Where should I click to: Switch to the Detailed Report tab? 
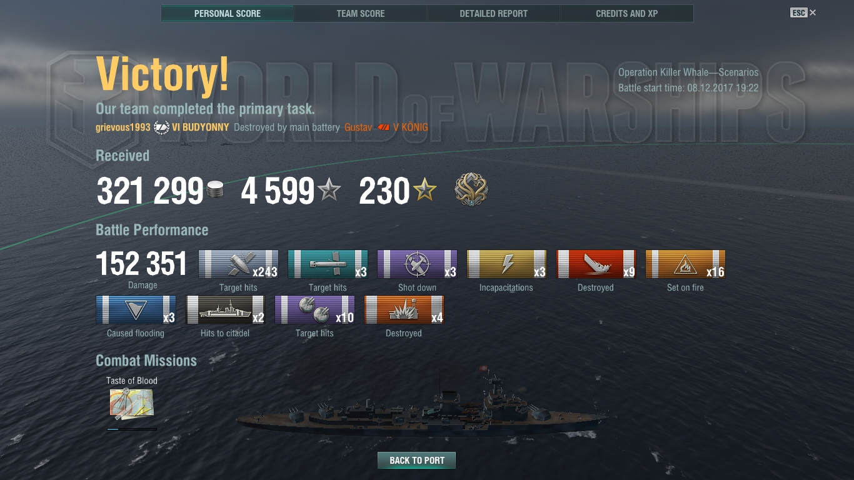(494, 13)
